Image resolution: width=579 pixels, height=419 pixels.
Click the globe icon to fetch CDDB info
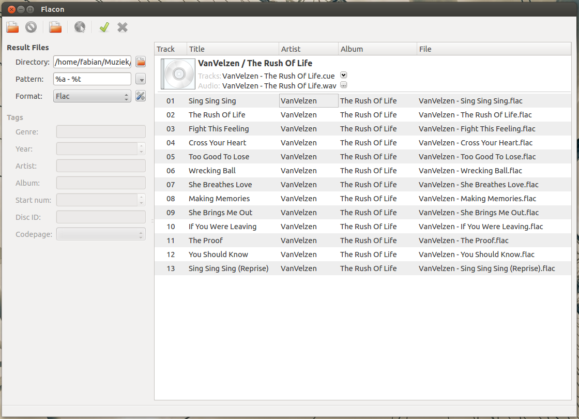tap(80, 27)
